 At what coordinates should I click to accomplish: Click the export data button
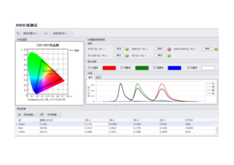point(28,115)
